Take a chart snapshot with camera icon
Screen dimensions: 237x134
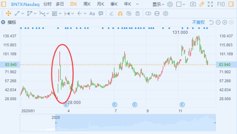pyautogui.click(x=193, y=4)
